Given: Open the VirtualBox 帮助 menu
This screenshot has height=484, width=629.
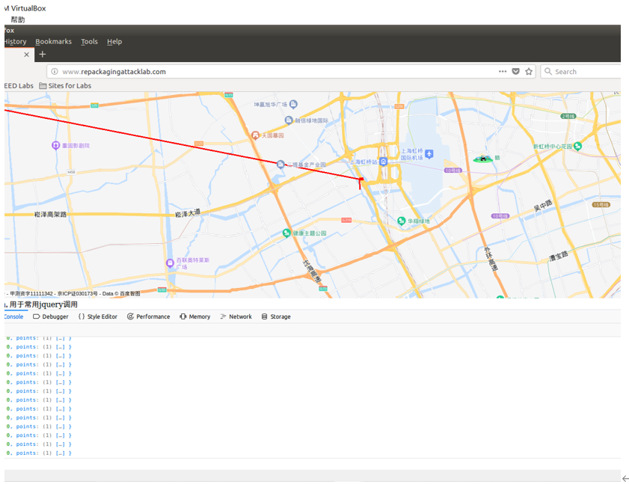Looking at the screenshot, I should coord(18,19).
